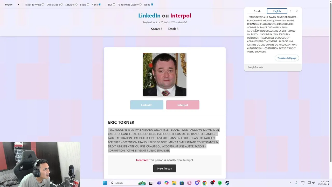Click the microphone tray icon
Screen dimensions: 332x187
296,183
